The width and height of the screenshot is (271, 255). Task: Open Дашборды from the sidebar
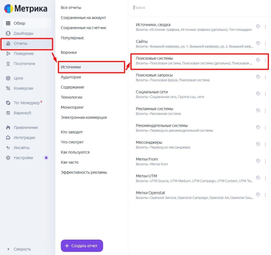tap(23, 33)
